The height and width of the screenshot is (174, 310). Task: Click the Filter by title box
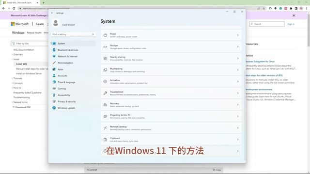point(30,43)
